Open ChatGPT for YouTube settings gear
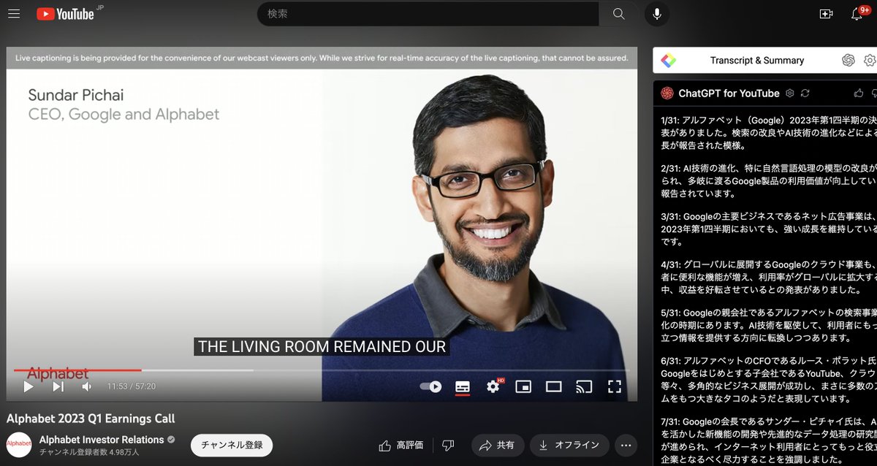Image resolution: width=877 pixels, height=466 pixels. pos(789,93)
